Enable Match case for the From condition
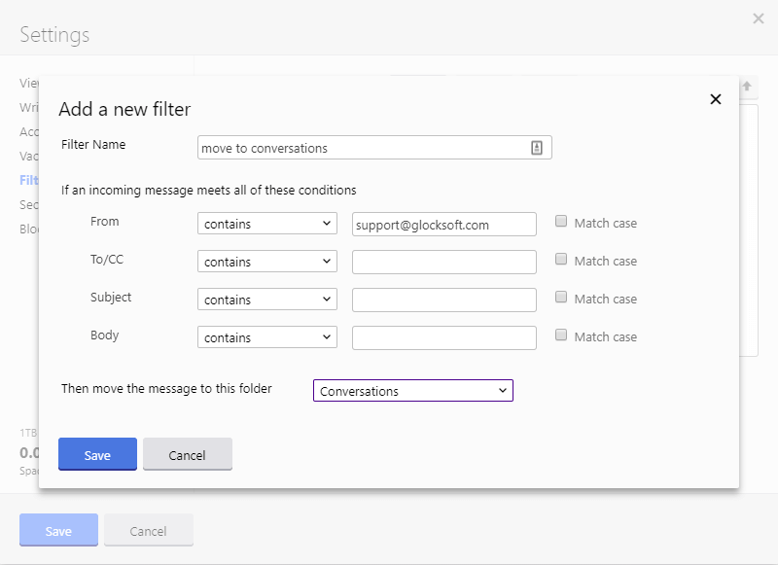 click(561, 222)
